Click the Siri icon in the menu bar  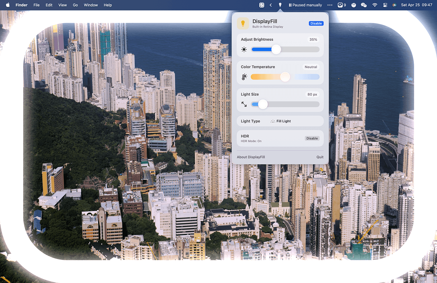(x=395, y=5)
